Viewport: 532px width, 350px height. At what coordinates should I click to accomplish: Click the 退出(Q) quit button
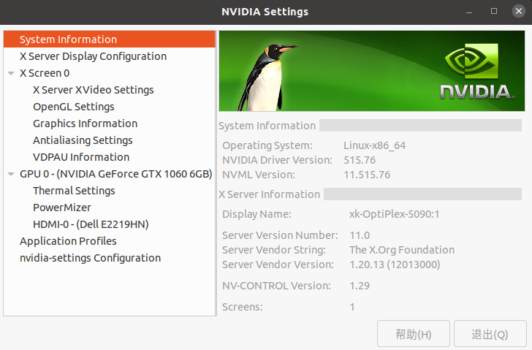[490, 334]
